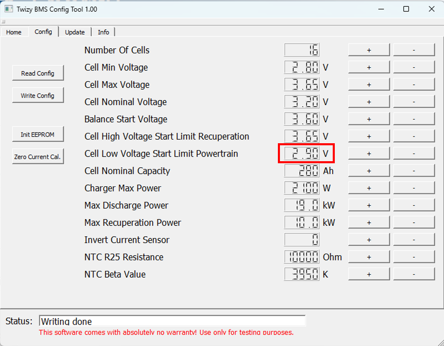Increase Cell Max Voltage with plus
444x346 pixels.
click(x=369, y=85)
